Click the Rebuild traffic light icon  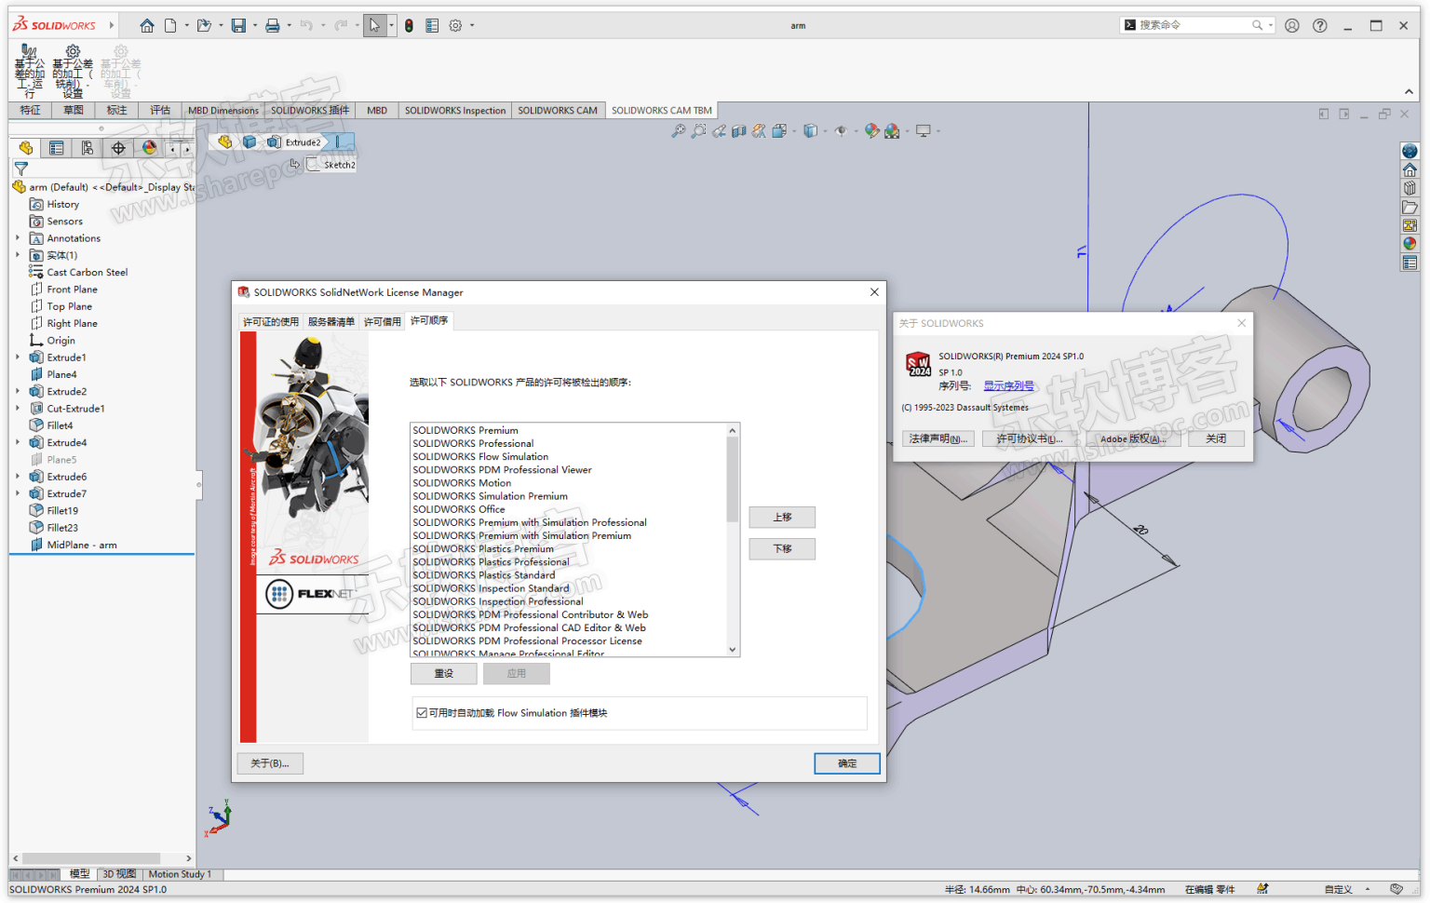click(x=409, y=26)
